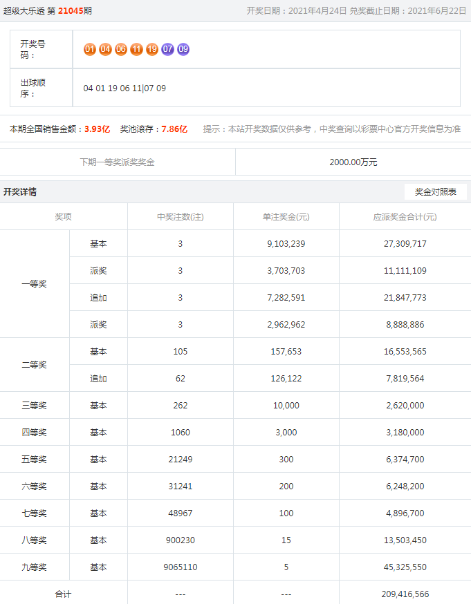
Task: Click the 下期一等奖派奖奖金 label
Action: pos(117,162)
